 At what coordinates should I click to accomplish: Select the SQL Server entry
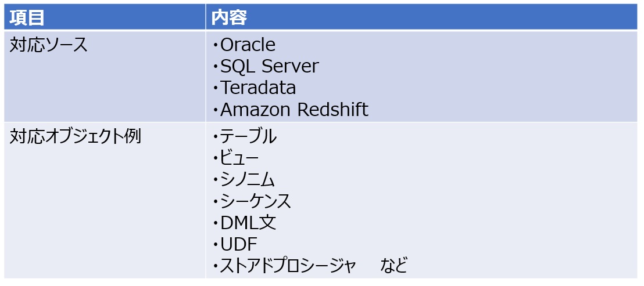(x=269, y=66)
